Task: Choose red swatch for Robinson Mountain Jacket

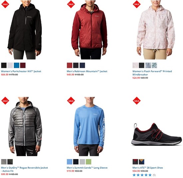Action: [70, 65]
